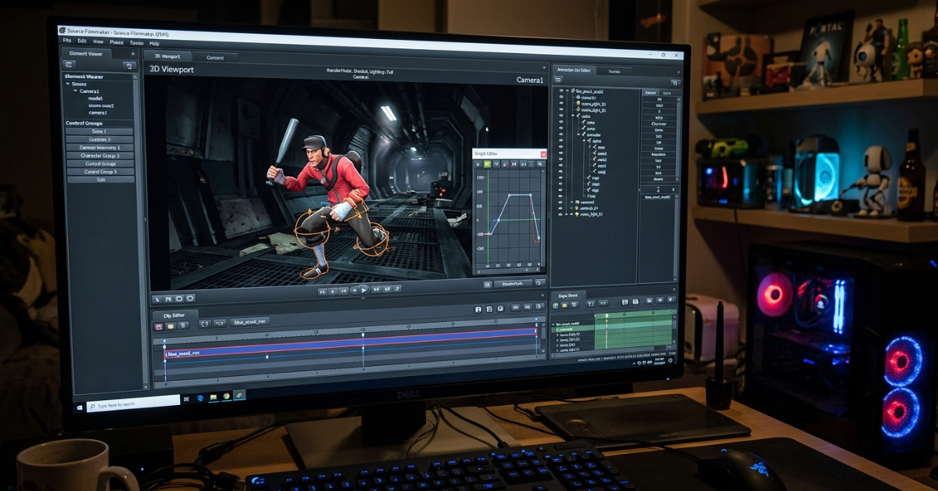
Task: Activate the green highlighted tool in Graph Editor
Action: 487,164
